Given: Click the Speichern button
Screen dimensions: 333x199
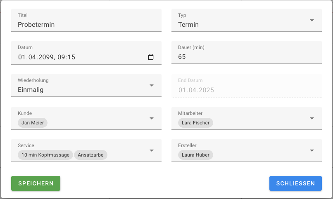Looking at the screenshot, I should pos(36,183).
